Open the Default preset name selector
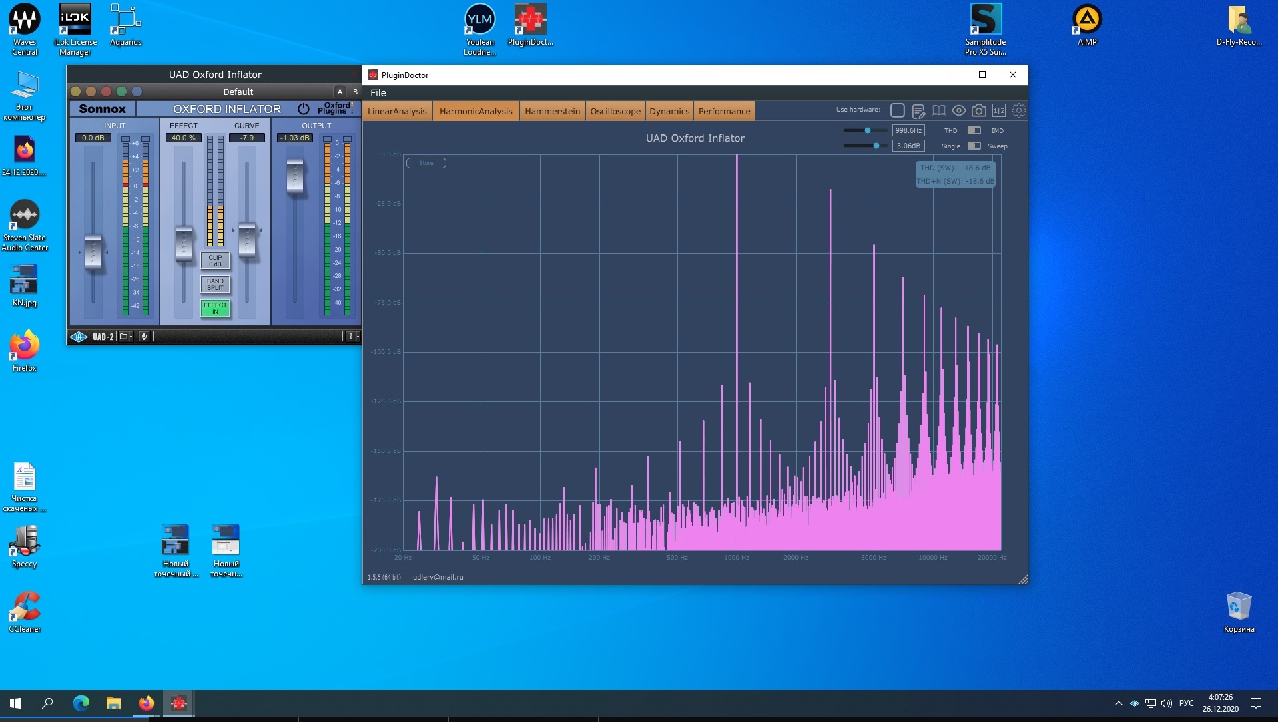Screen dimensions: 1278x722 click(238, 92)
